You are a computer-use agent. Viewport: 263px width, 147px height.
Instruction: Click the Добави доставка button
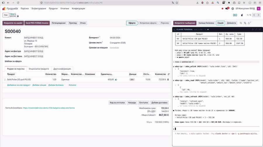[x=159, y=103]
